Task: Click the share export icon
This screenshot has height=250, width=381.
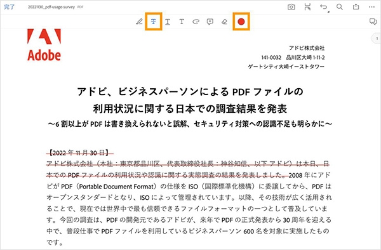Action: 356,6
